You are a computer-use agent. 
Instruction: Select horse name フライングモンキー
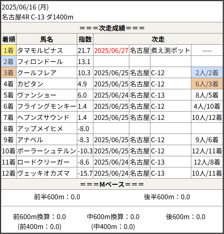point(47,106)
